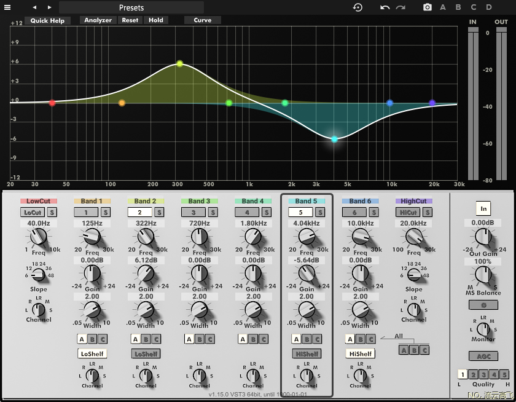Image resolution: width=516 pixels, height=402 pixels.
Task: Click the Monitor channel knob
Action: 483,329
